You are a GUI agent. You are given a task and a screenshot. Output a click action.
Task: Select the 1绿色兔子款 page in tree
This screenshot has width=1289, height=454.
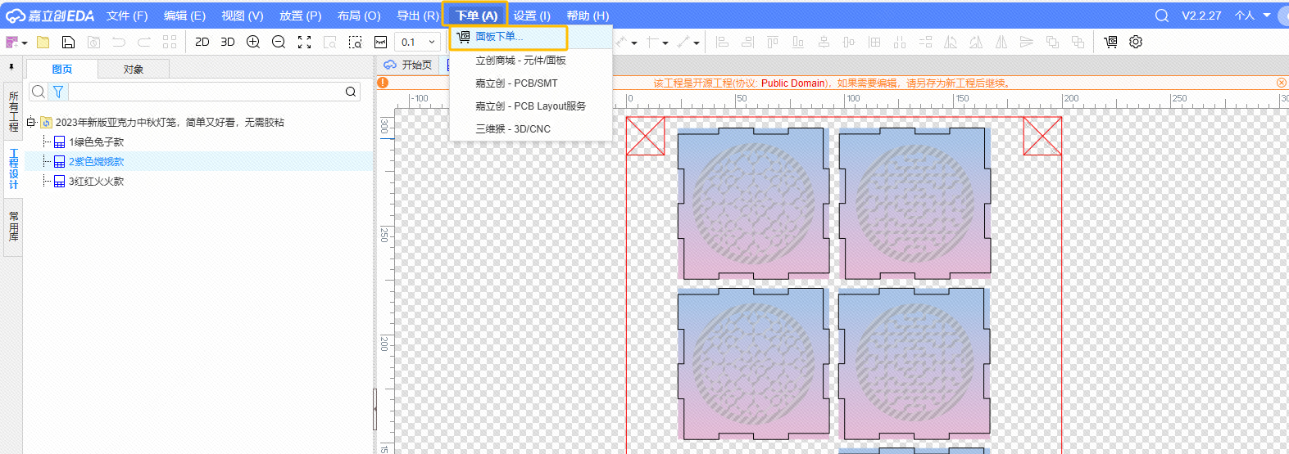(x=96, y=142)
